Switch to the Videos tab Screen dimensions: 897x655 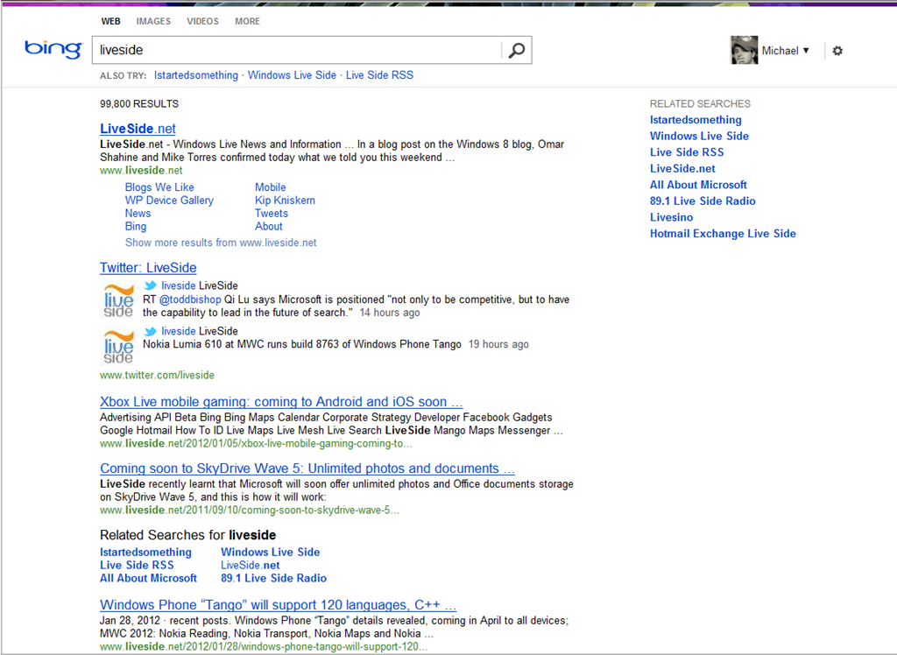202,21
